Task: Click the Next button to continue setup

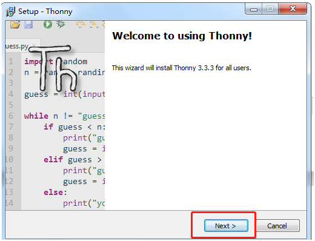Action: point(226,226)
